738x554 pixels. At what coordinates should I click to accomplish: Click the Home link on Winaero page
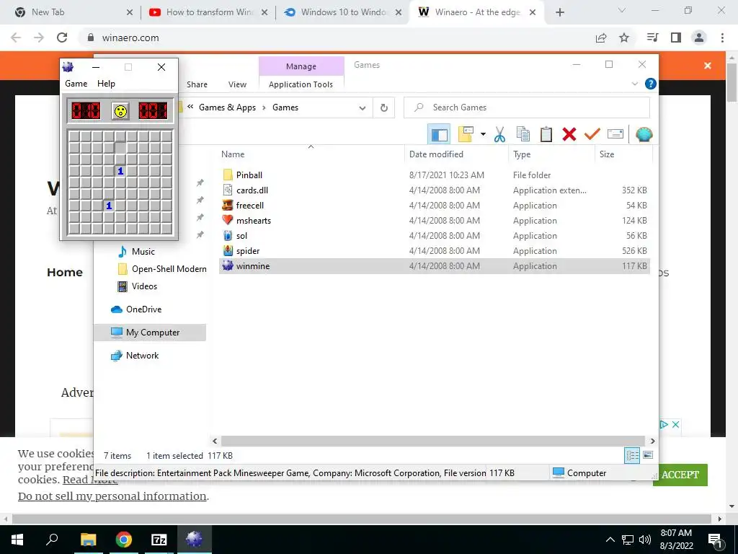pyautogui.click(x=65, y=272)
